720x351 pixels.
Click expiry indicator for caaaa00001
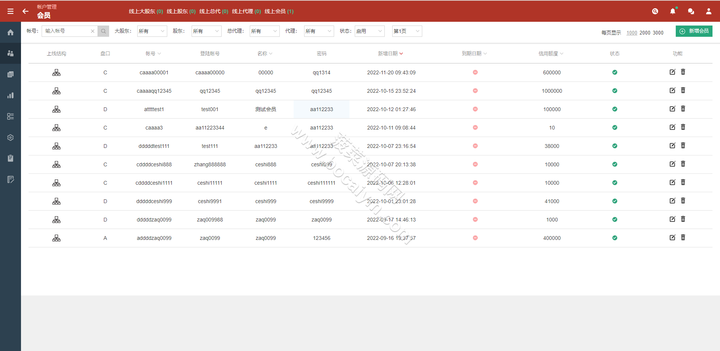point(475,72)
